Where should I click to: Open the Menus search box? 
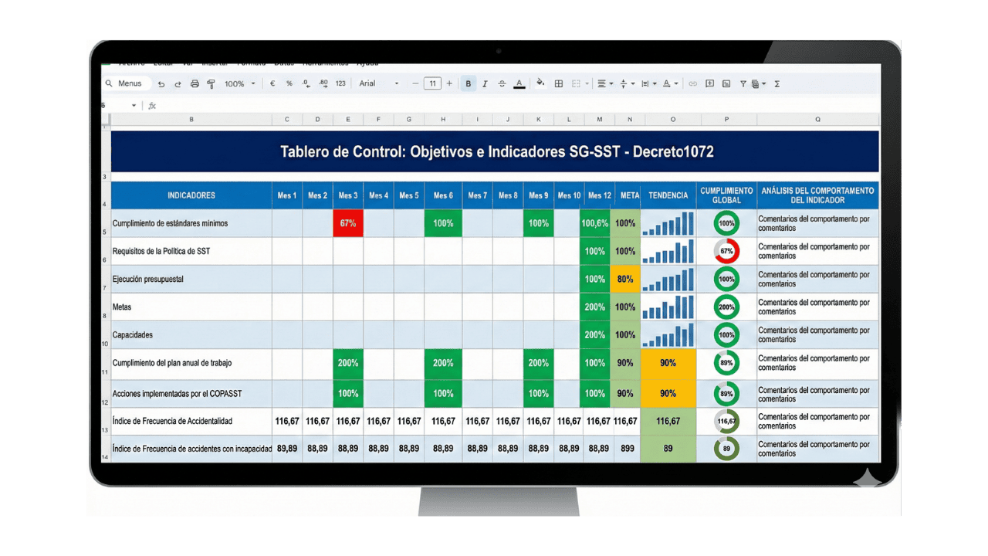pyautogui.click(x=126, y=83)
